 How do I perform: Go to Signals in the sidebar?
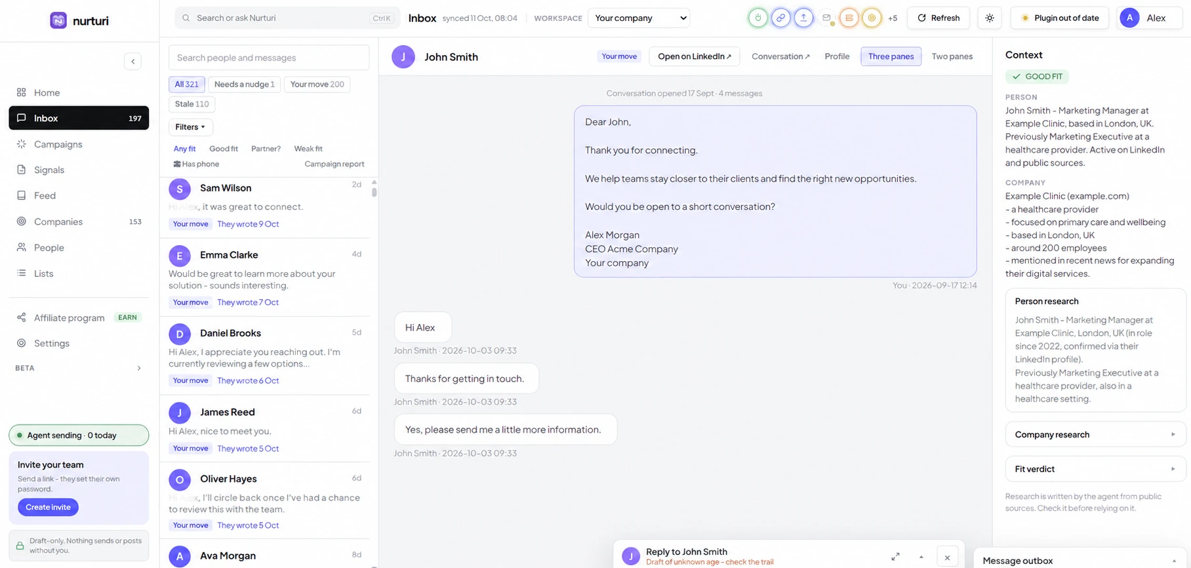tap(79, 170)
